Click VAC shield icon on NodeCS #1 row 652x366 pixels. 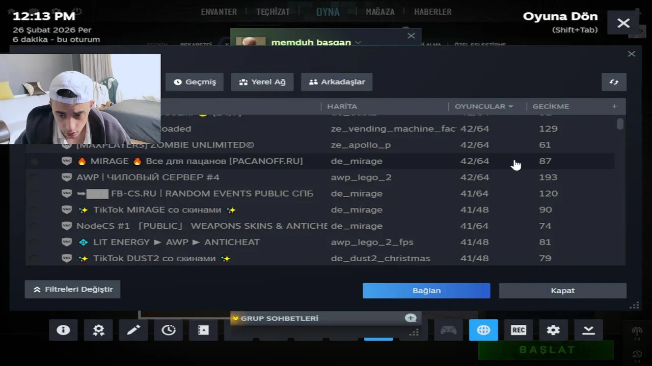[x=67, y=226]
